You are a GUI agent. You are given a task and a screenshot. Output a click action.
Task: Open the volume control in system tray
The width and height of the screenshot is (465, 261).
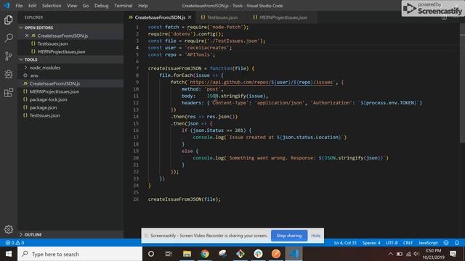click(x=416, y=254)
